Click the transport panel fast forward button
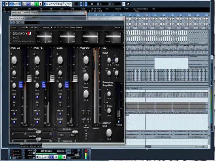This screenshot has width=215, height=161. [x=45, y=157]
